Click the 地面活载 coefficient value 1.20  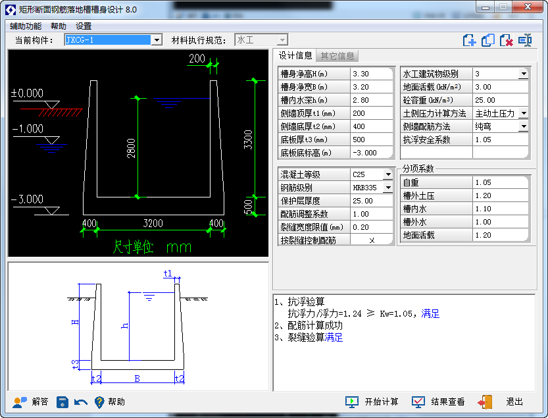[x=501, y=235]
